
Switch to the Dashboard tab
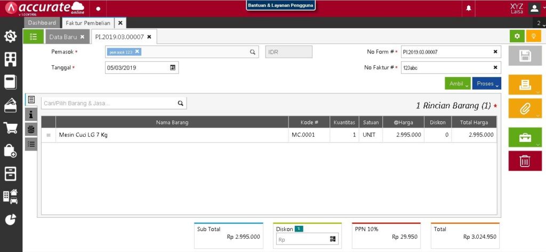(42, 23)
